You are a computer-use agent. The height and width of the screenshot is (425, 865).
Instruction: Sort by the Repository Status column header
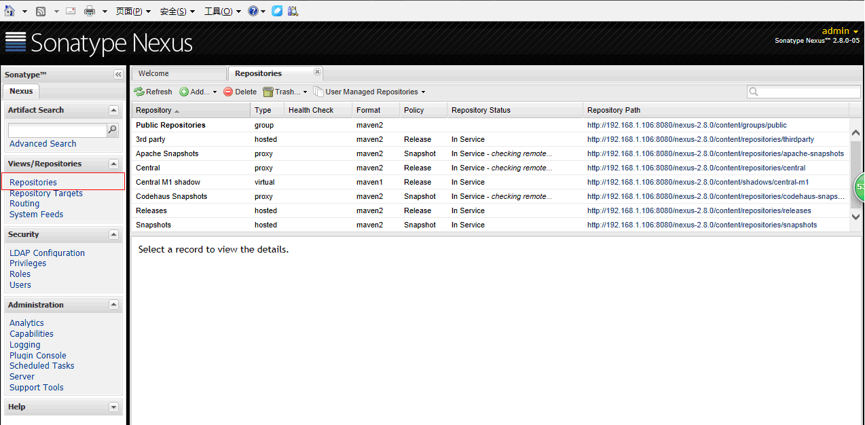coord(515,110)
